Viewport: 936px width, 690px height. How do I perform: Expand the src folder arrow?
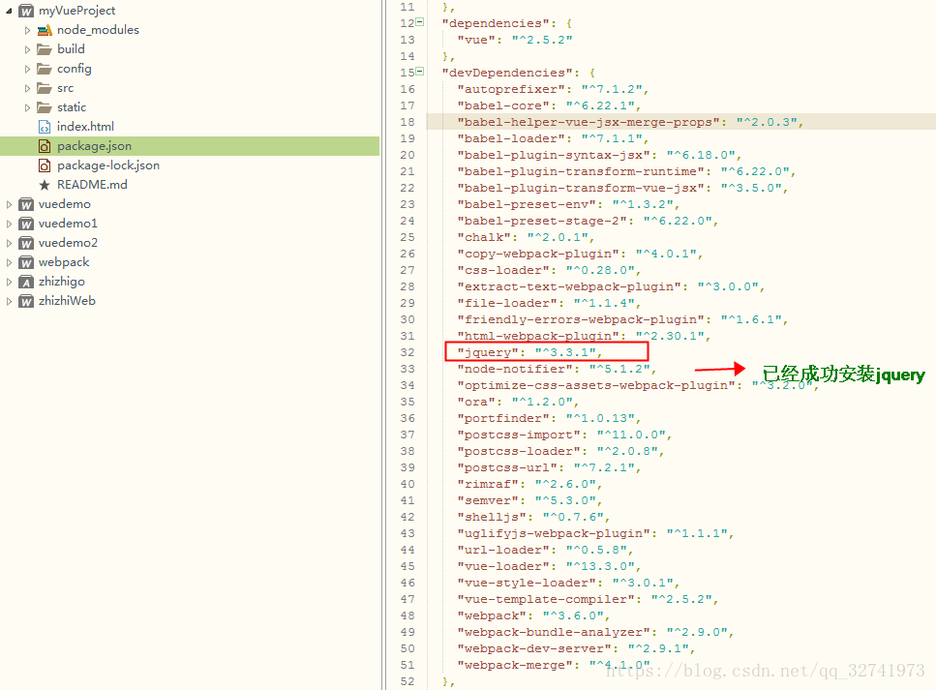(x=27, y=88)
